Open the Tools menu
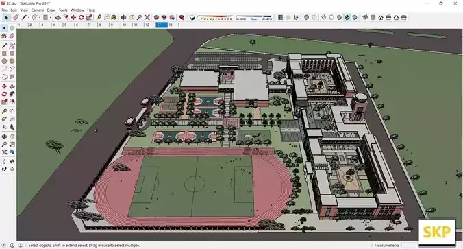Viewport: 463px width, 249px height. click(x=63, y=10)
